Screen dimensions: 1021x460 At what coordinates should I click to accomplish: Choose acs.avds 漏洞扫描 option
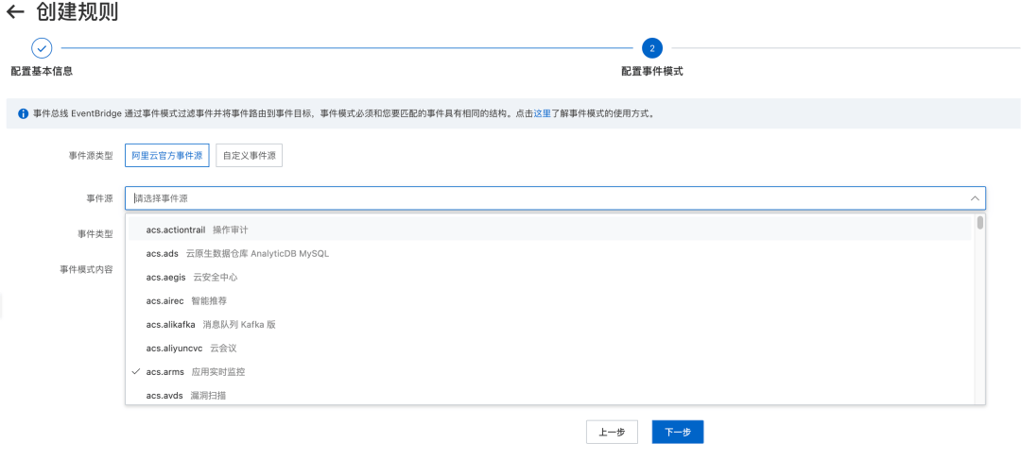point(550,395)
